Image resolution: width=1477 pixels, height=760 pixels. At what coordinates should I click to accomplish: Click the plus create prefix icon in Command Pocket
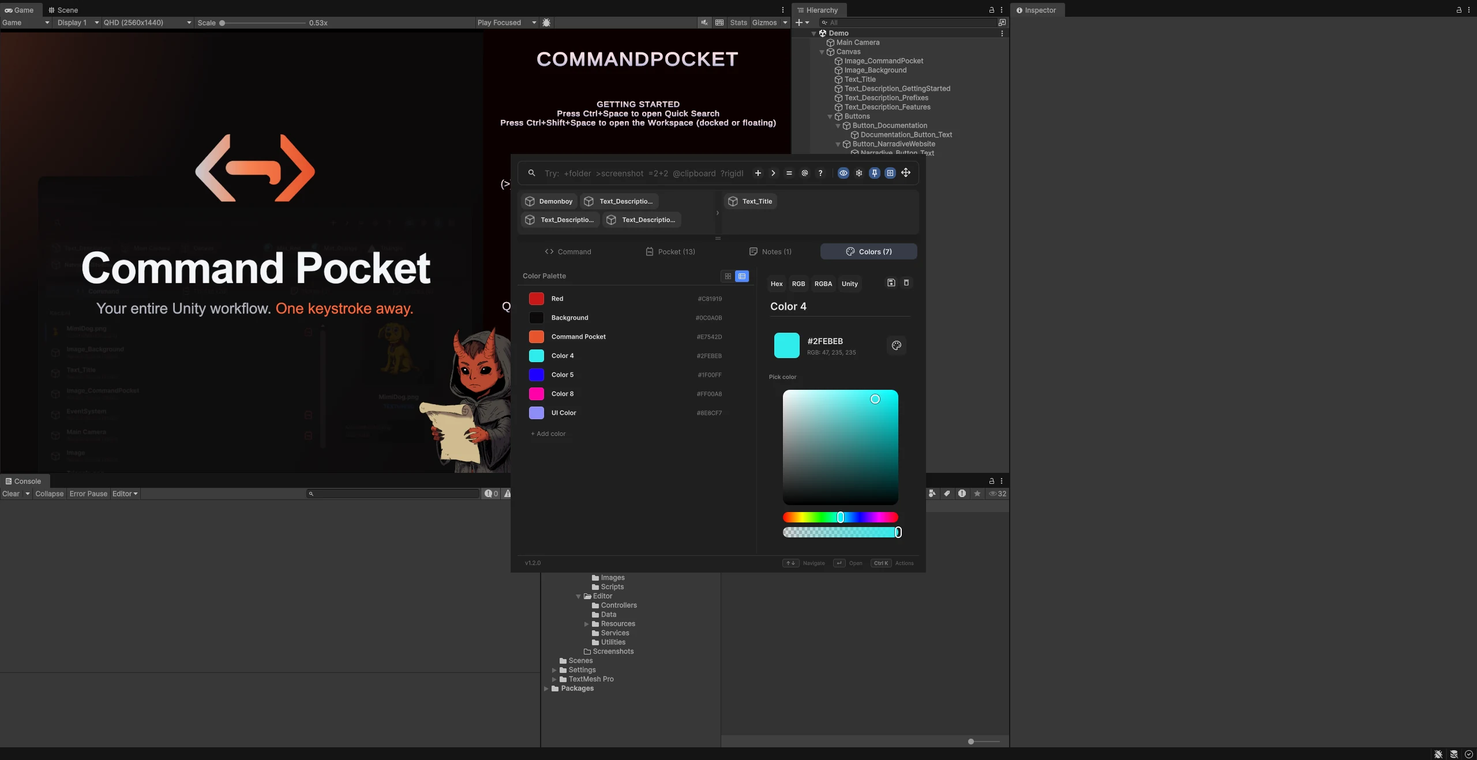[758, 173]
